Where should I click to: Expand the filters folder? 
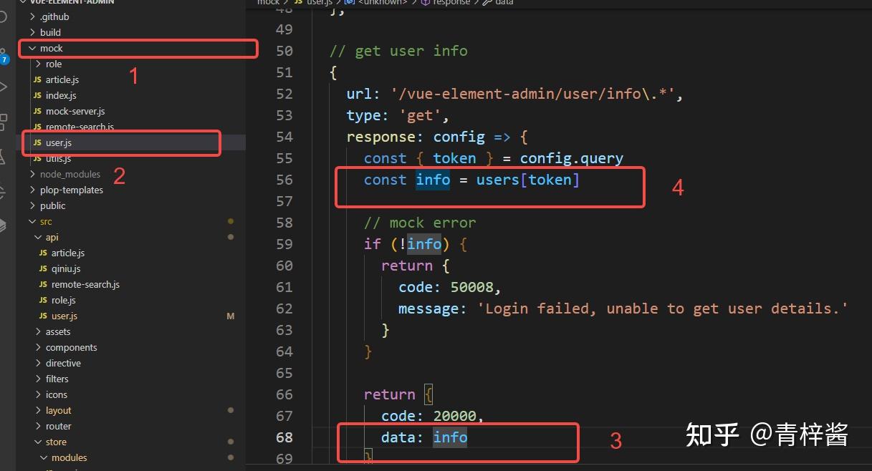(x=57, y=379)
